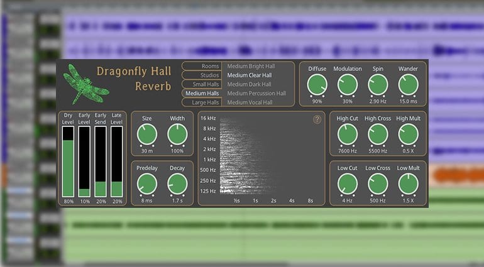The width and height of the screenshot is (484, 267).
Task: Select the Medium Halls preset bank
Action: click(x=202, y=93)
